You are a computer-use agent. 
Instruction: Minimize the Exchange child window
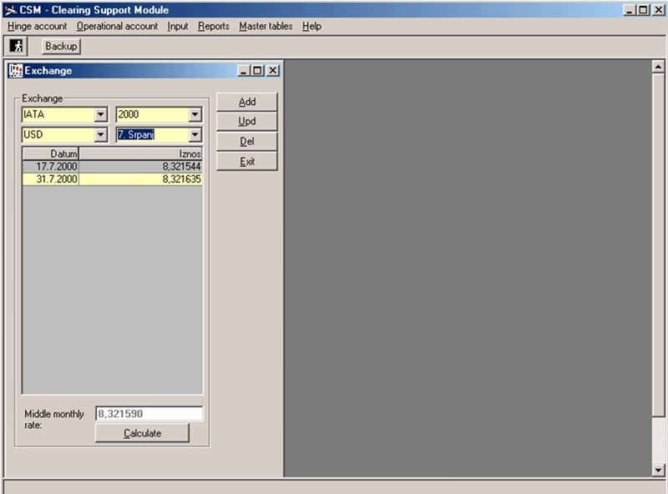tap(243, 71)
